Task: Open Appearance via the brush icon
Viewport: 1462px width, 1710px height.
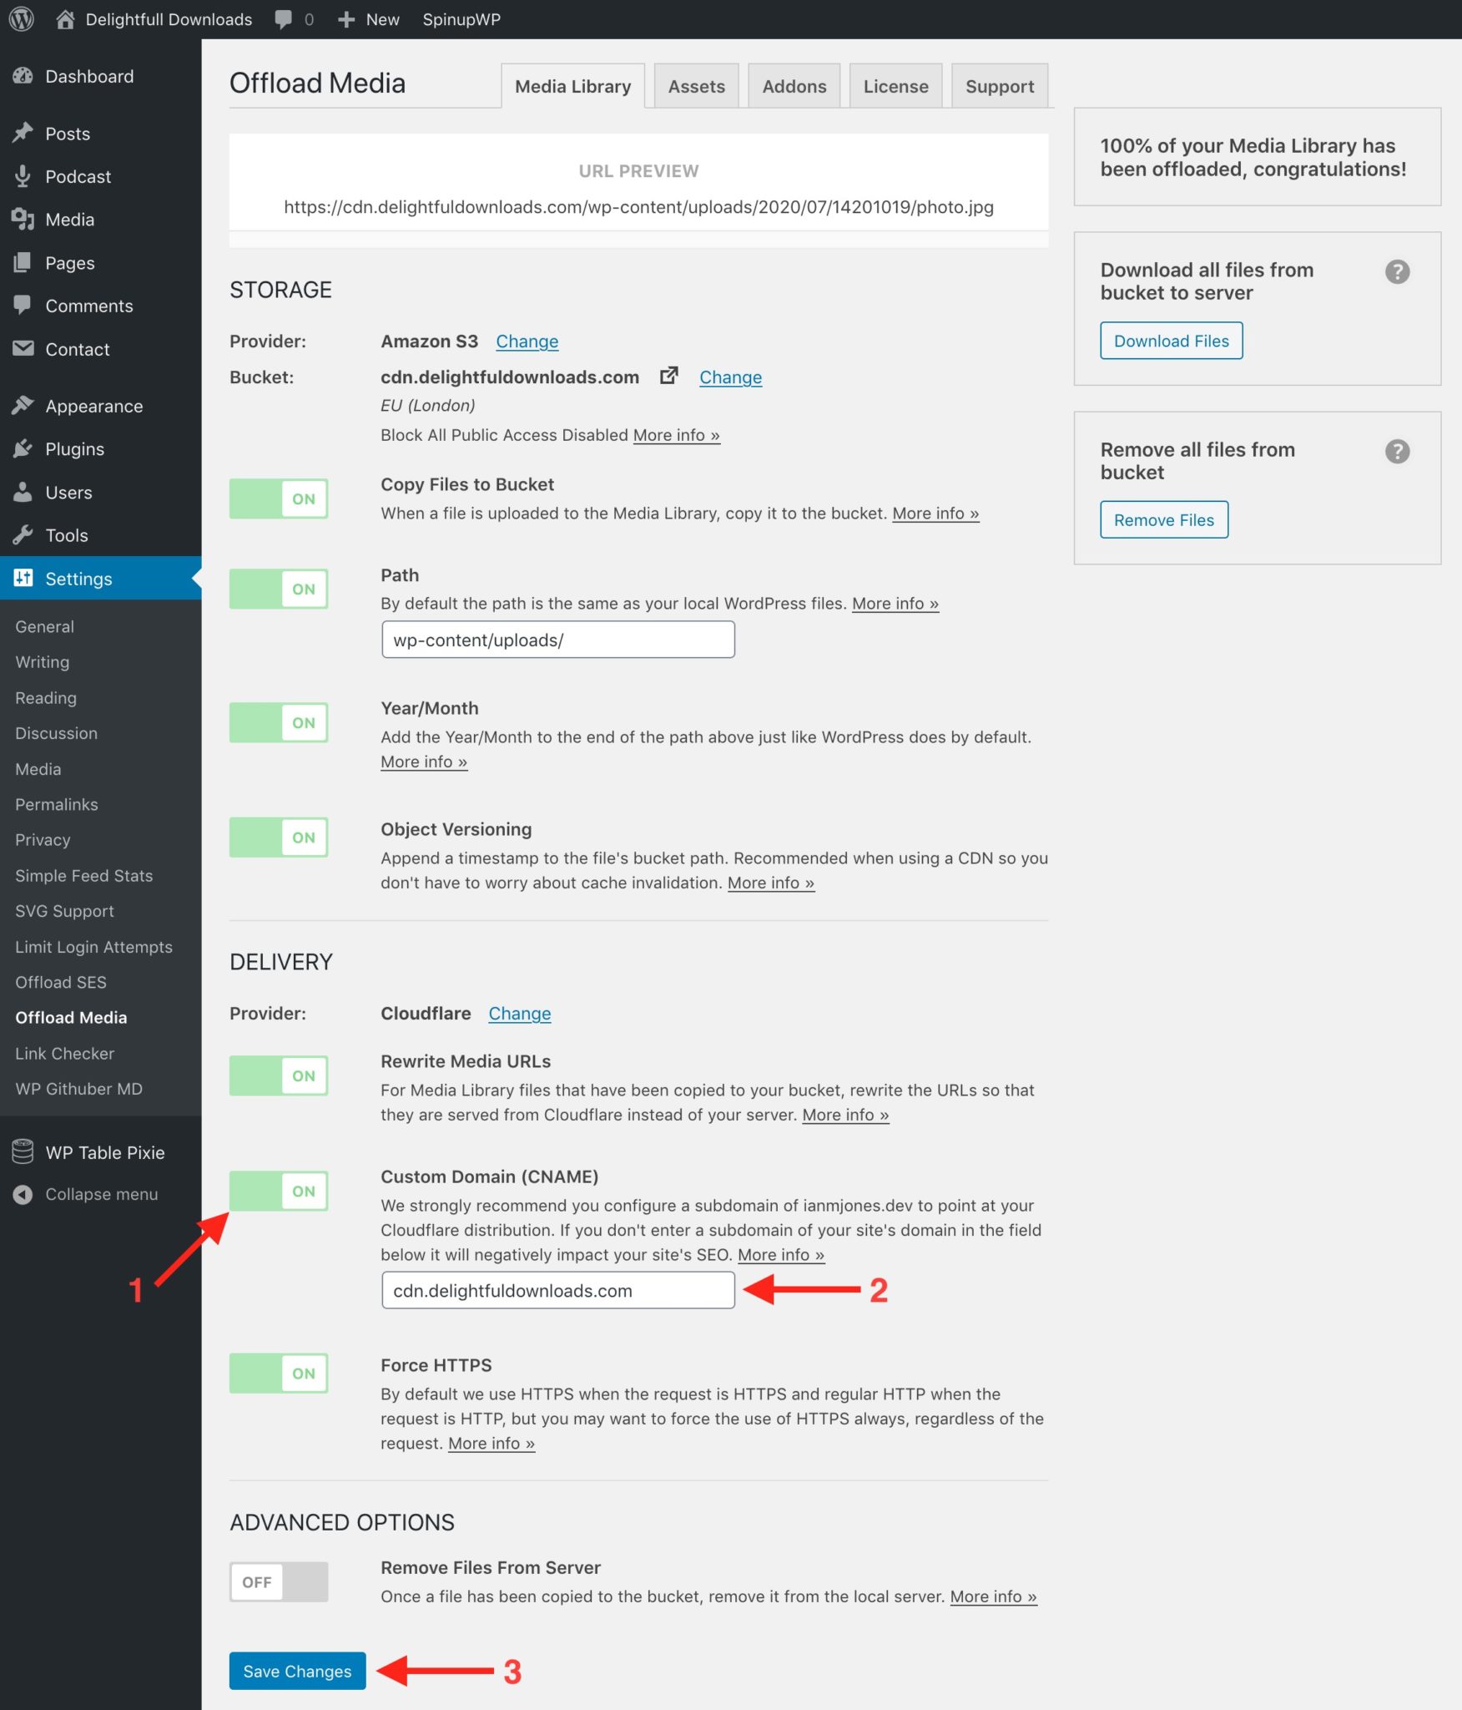Action: coord(24,405)
